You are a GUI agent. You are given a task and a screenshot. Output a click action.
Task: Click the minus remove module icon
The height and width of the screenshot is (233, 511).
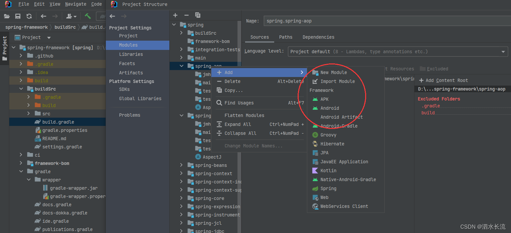[x=186, y=15]
